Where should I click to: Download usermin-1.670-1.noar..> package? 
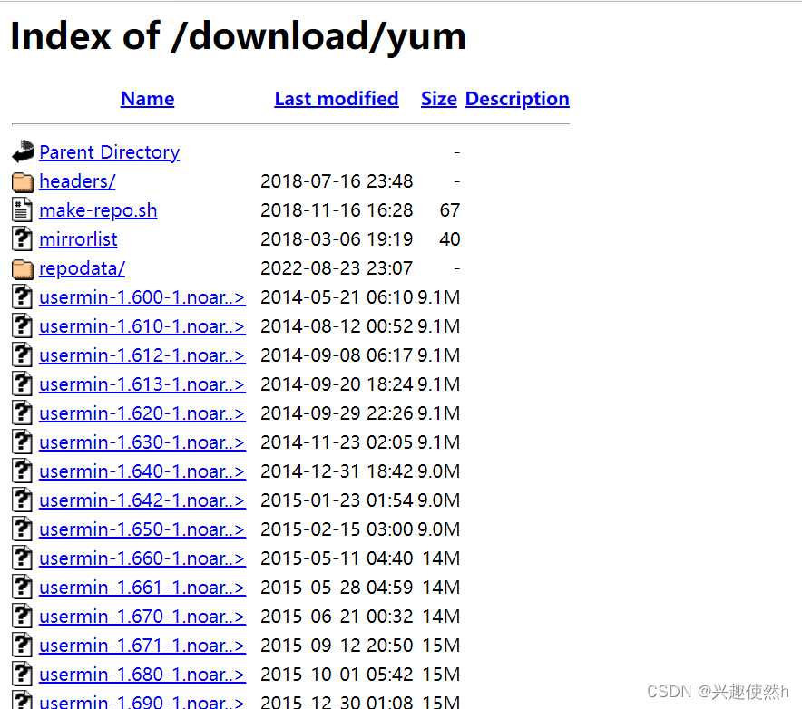point(142,617)
